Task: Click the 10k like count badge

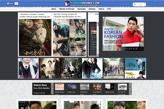Action: [x=16, y=4]
